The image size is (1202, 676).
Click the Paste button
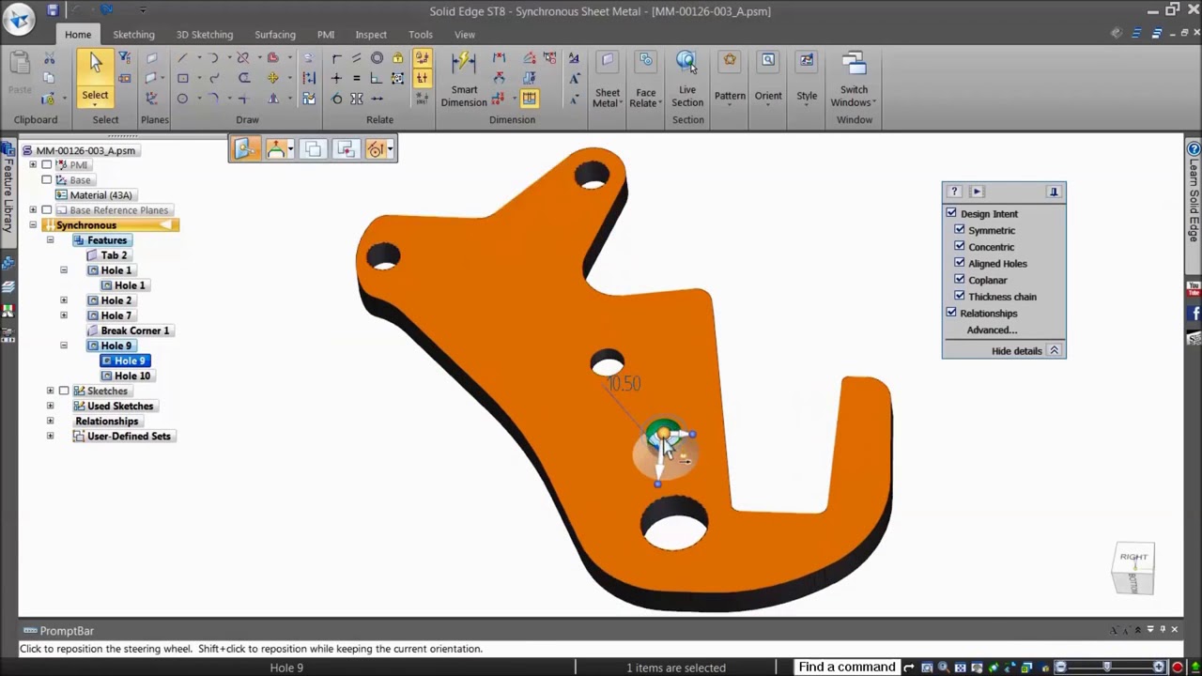click(20, 74)
